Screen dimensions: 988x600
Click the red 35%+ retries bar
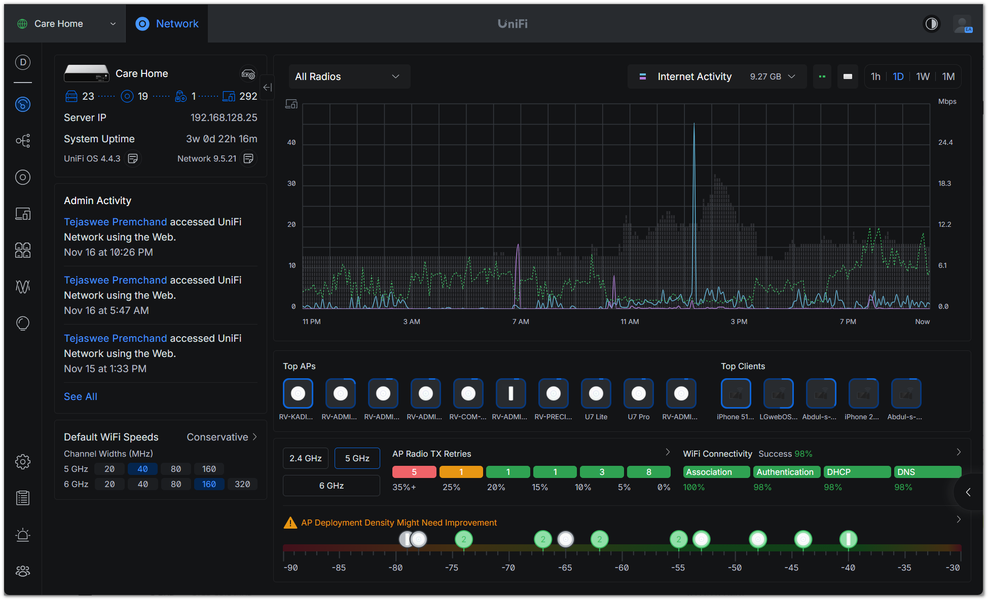click(414, 472)
